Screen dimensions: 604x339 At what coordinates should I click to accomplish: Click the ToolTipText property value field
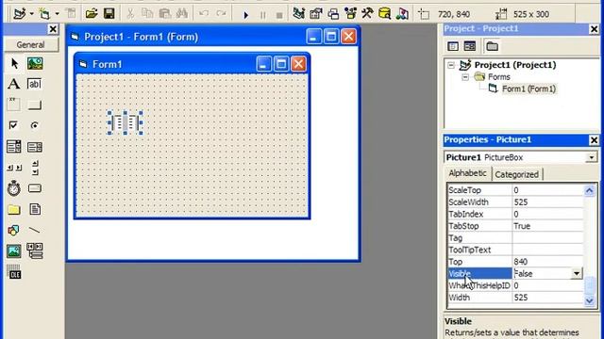click(x=547, y=250)
